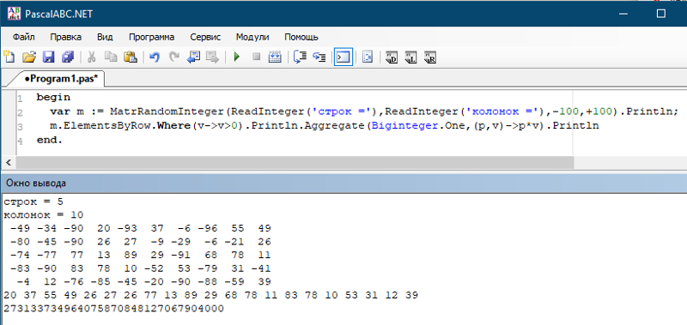Click 'MatrRandomInteger' in line 2
Screen dimensions: 687x325
tap(167, 111)
